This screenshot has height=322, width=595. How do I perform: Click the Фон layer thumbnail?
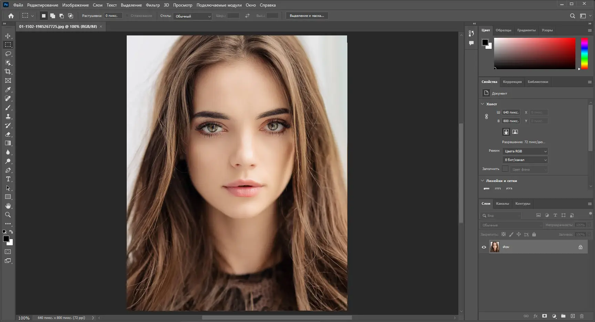pyautogui.click(x=495, y=247)
